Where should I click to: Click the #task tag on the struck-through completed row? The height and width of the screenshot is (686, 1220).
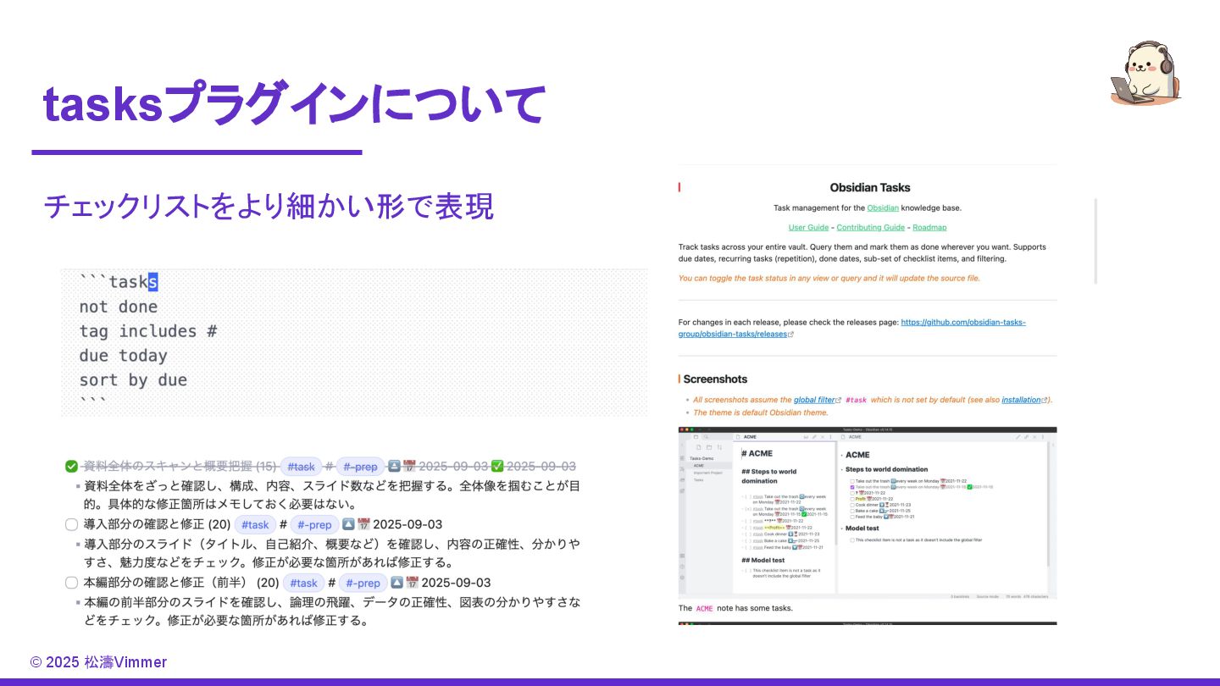coord(301,466)
